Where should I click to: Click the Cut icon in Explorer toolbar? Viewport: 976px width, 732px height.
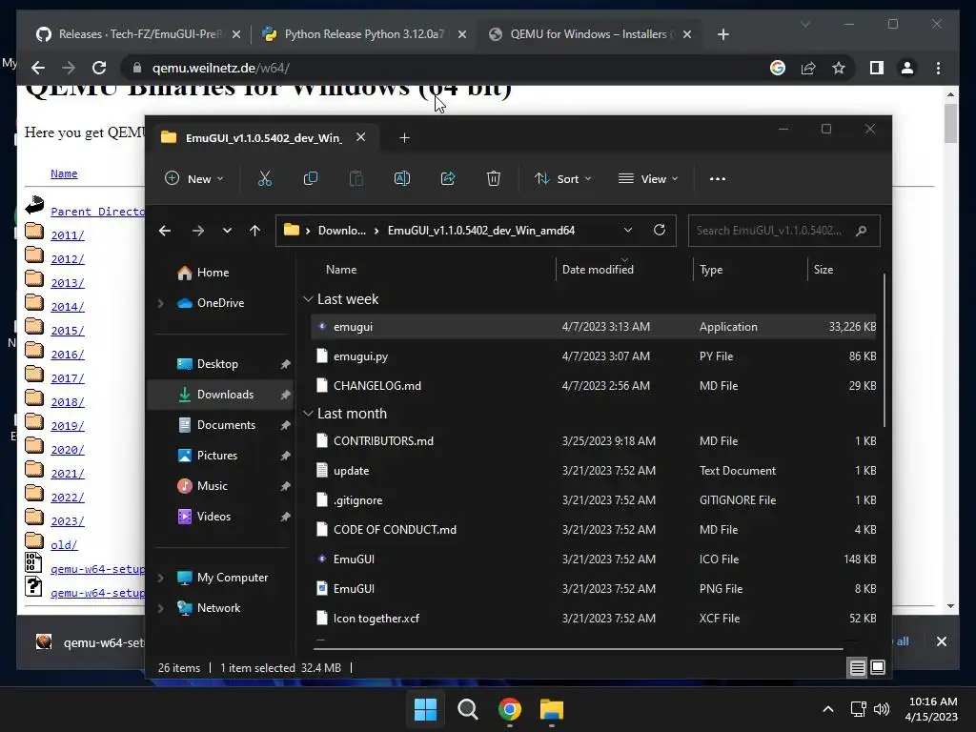(x=265, y=178)
